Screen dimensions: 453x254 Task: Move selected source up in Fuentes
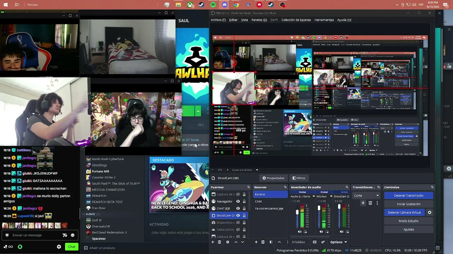click(236, 242)
